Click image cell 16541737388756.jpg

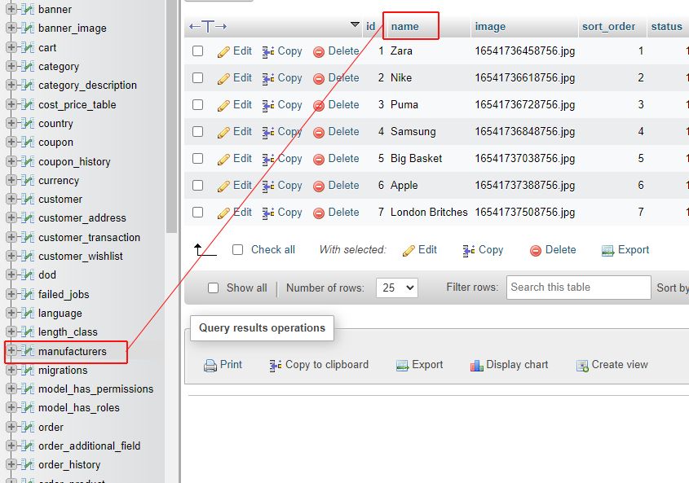tap(524, 185)
